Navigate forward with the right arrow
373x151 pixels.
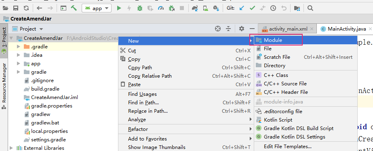(x=50, y=8)
